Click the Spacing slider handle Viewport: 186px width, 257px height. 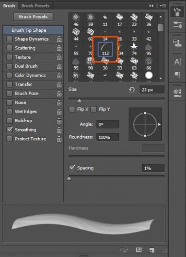(x=69, y=179)
